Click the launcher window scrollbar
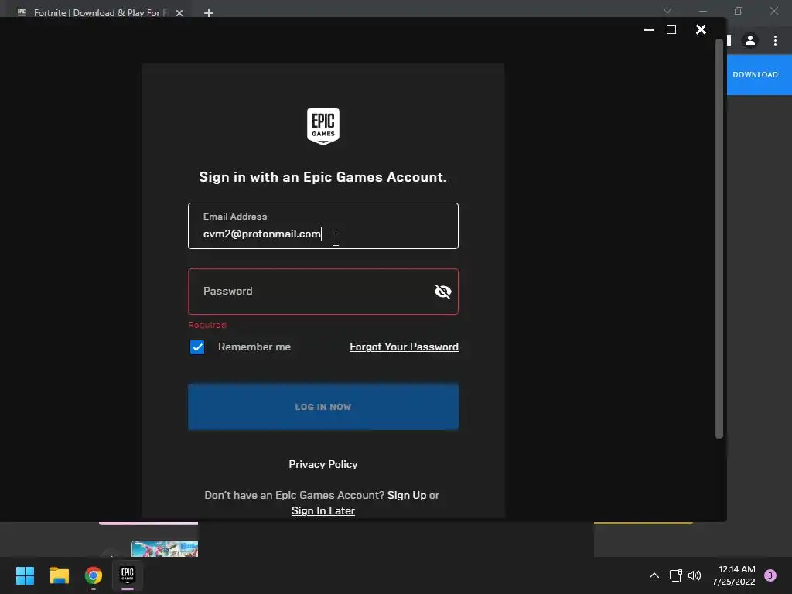The width and height of the screenshot is (792, 594). point(719,238)
